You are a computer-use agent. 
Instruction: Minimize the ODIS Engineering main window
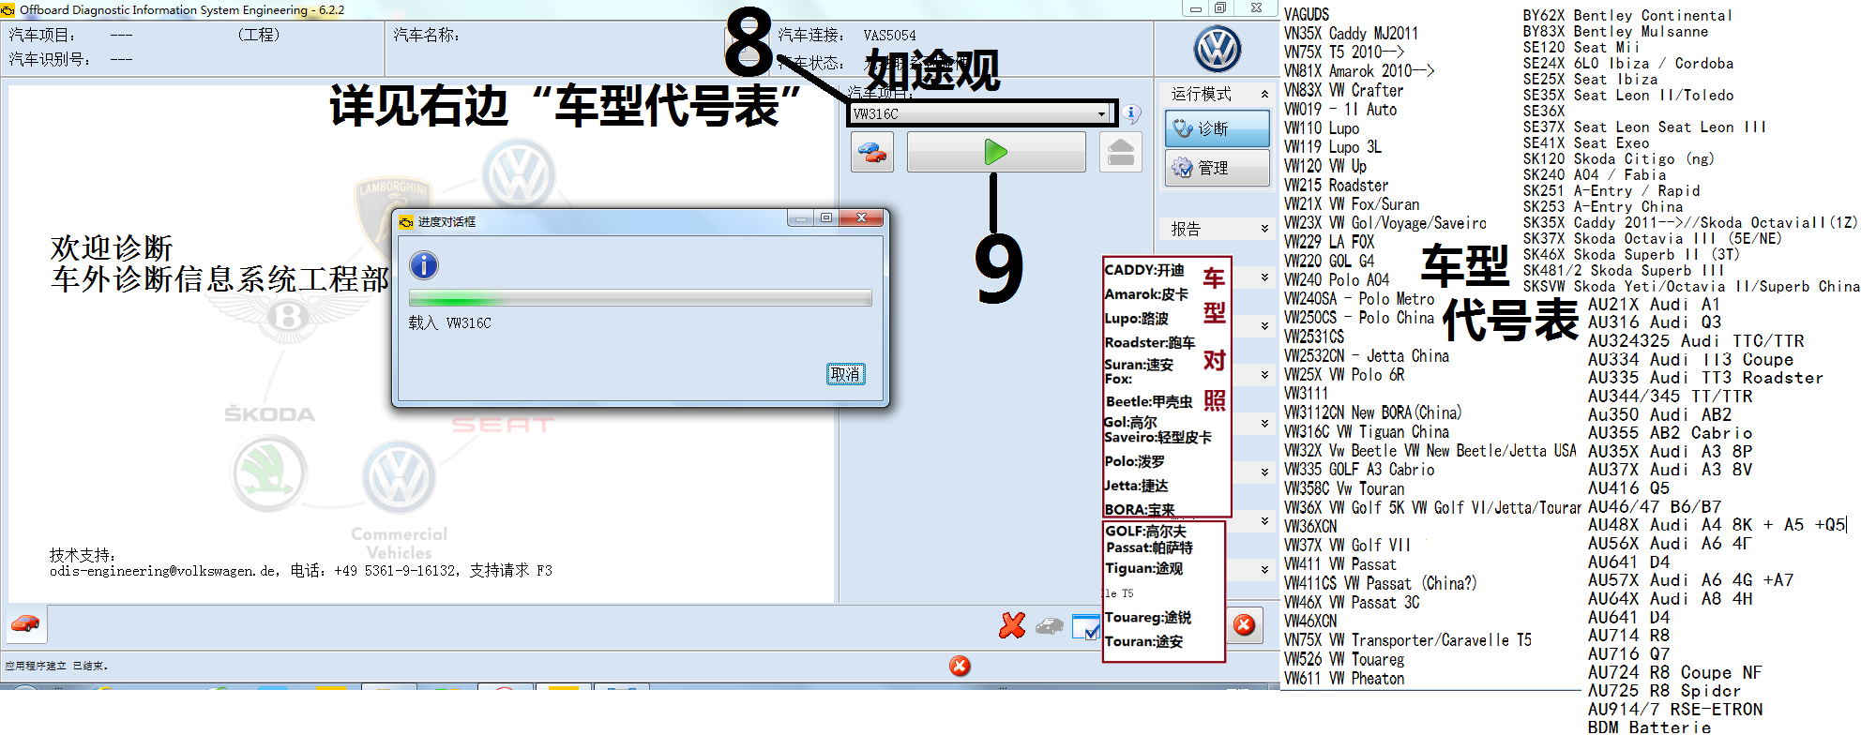(x=1195, y=8)
